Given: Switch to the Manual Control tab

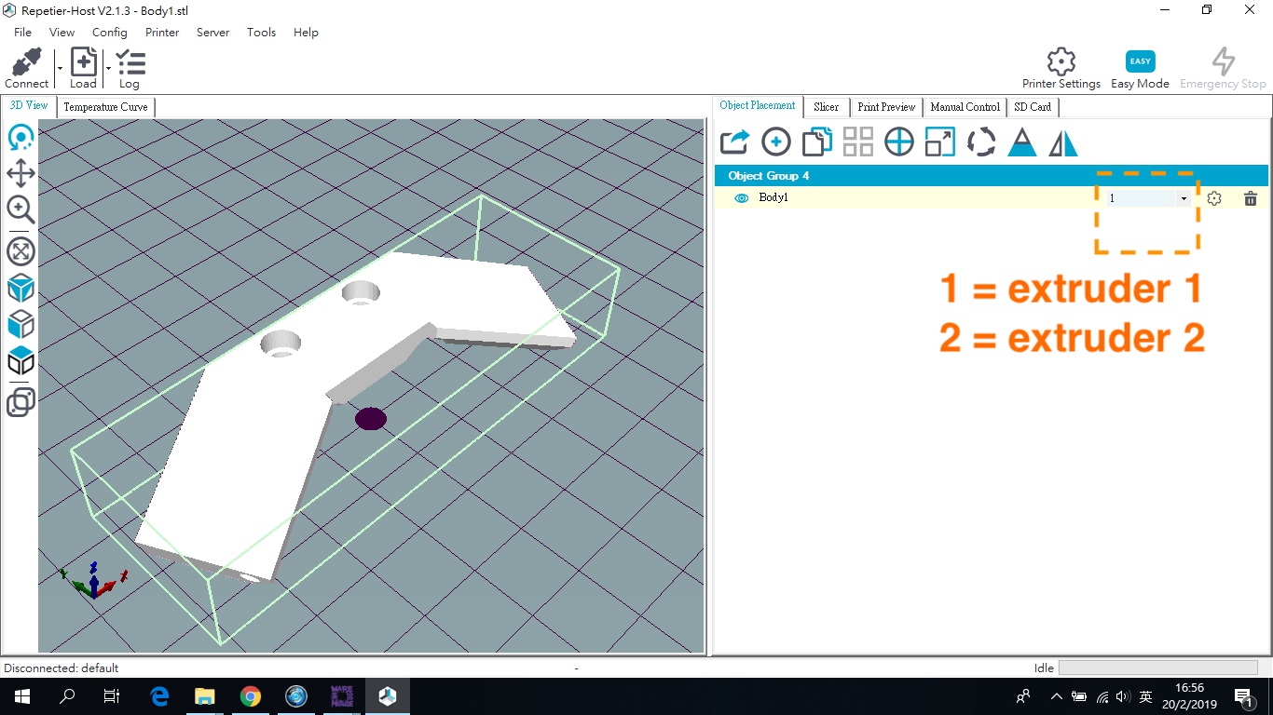Looking at the screenshot, I should pyautogui.click(x=965, y=107).
